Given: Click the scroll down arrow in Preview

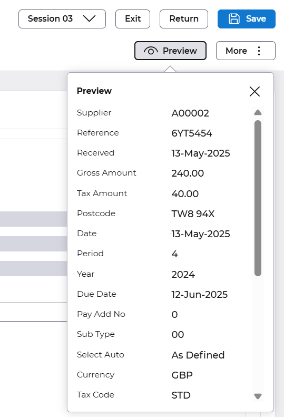Looking at the screenshot, I should click(x=258, y=396).
